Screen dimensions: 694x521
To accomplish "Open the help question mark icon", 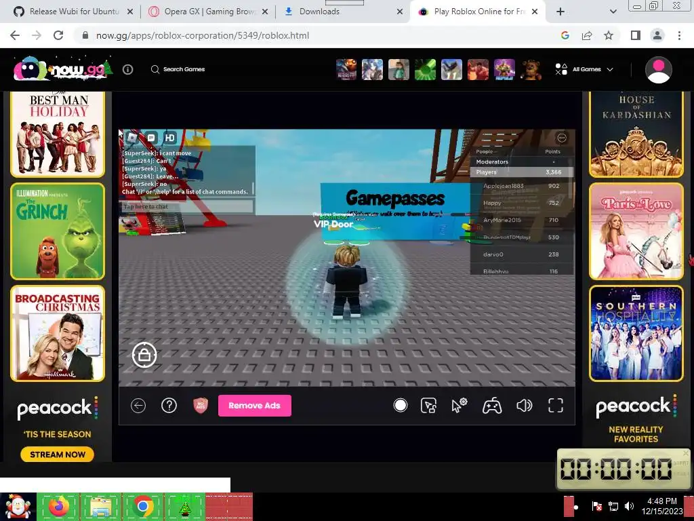I will (169, 406).
